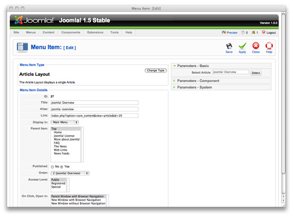Select the Published Yes radio button
This screenshot has width=295, height=218.
click(x=62, y=167)
